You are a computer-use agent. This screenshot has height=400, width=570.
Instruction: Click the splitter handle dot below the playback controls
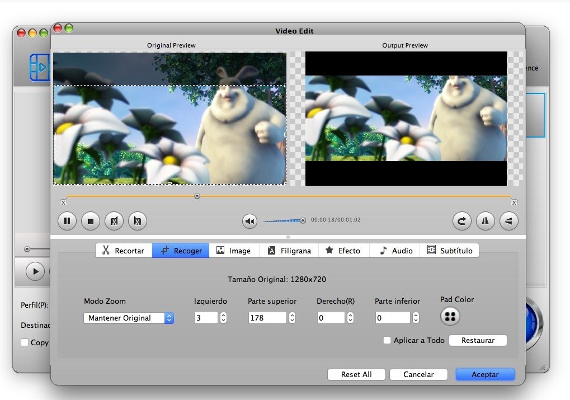point(288,237)
